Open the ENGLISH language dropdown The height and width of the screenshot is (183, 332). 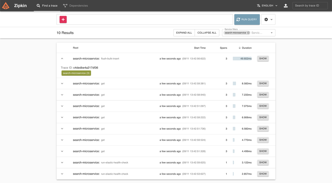click(267, 6)
